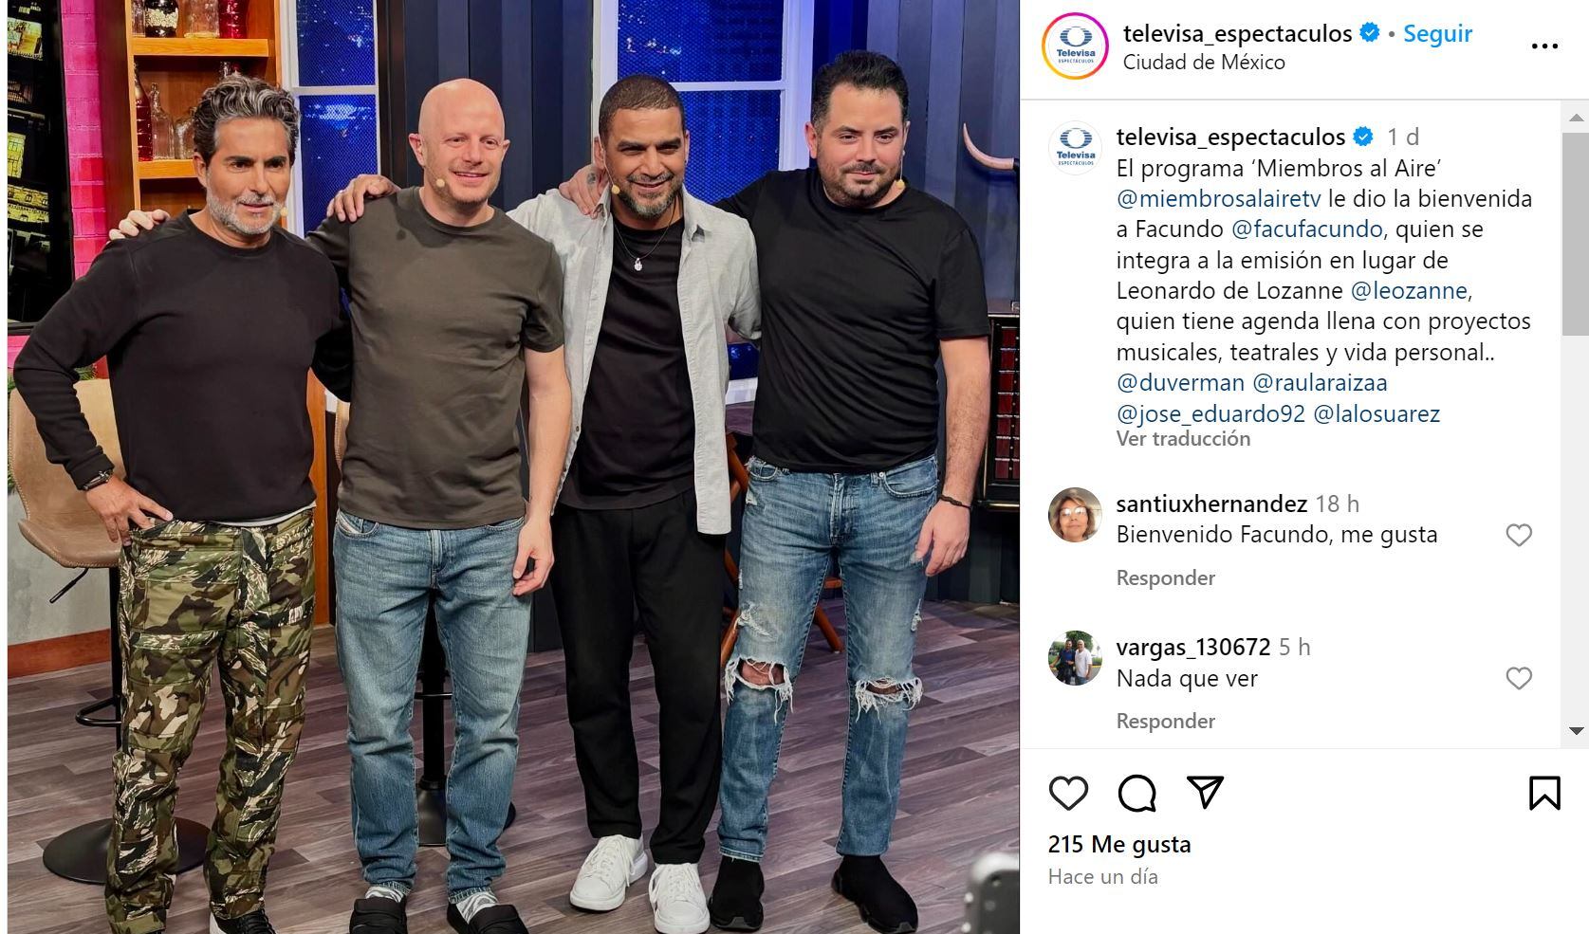Open the three-dots more options menu

tap(1544, 46)
